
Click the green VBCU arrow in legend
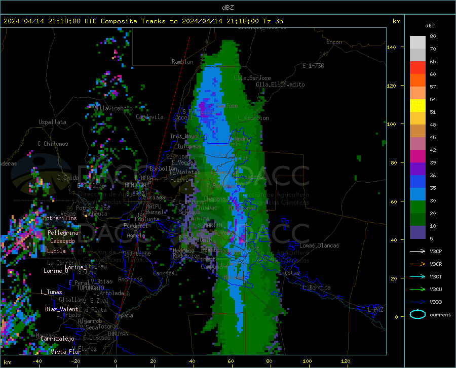(417, 290)
